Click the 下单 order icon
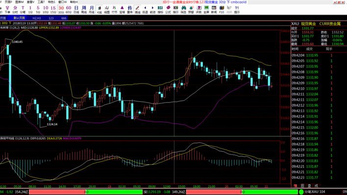The height and width of the screenshot is (195, 347). point(7,10)
